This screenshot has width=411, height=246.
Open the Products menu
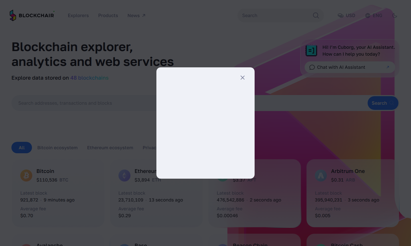[x=108, y=15]
